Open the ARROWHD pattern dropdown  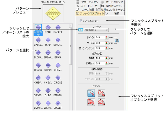coord(96,30)
